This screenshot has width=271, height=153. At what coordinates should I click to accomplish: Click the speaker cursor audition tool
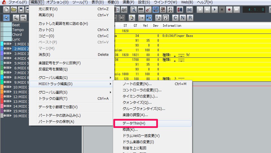coord(149,18)
